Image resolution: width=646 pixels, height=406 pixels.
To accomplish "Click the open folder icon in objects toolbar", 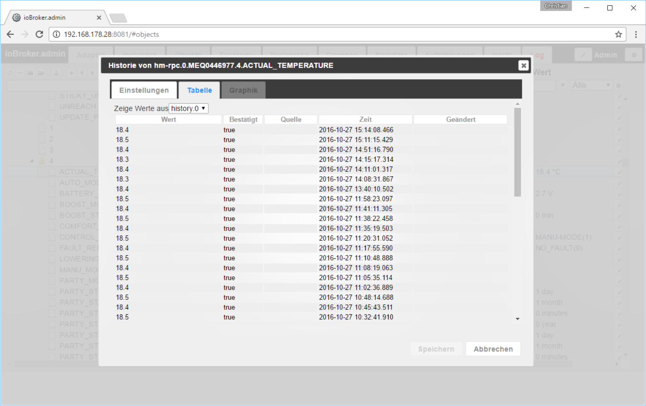I will [41, 73].
